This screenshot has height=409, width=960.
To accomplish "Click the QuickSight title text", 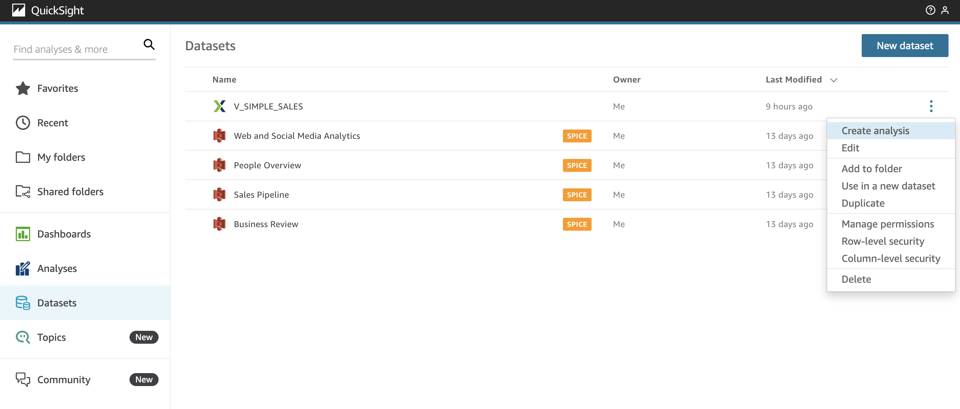I will tap(57, 10).
